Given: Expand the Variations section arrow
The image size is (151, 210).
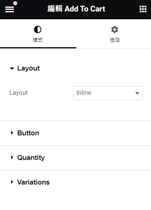Looking at the screenshot, I should coord(12,182).
